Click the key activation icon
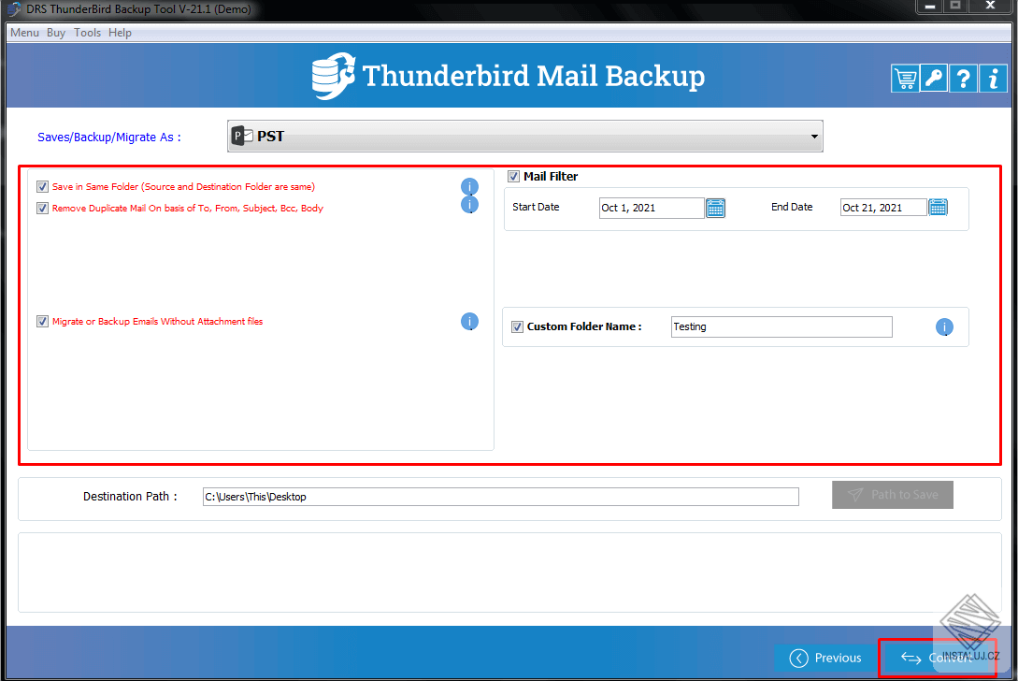Screen dimensions: 1018x681 pos(934,79)
